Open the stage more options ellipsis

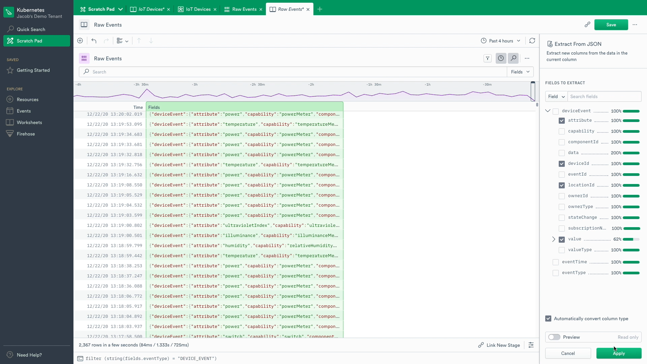coord(527,58)
